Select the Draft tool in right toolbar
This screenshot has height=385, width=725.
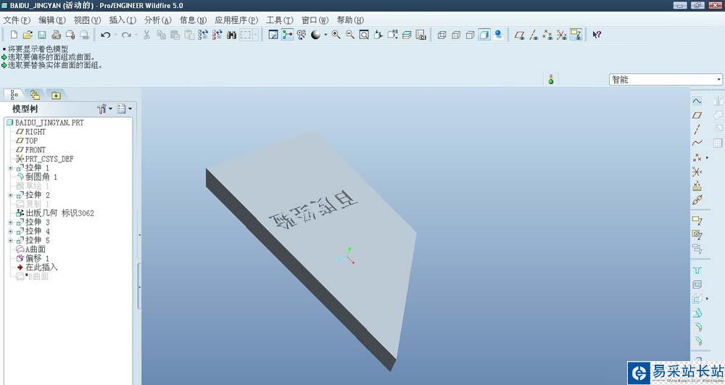click(x=697, y=313)
